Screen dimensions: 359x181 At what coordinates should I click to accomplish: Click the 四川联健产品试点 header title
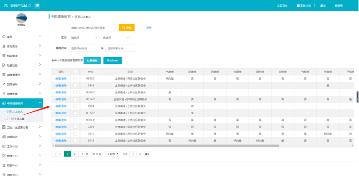click(17, 5)
